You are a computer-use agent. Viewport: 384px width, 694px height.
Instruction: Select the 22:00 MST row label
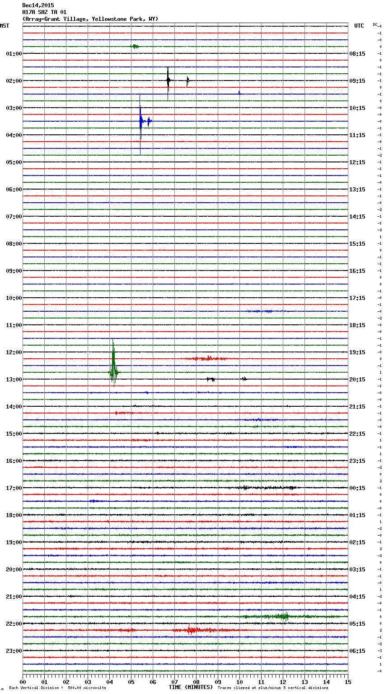click(x=14, y=624)
